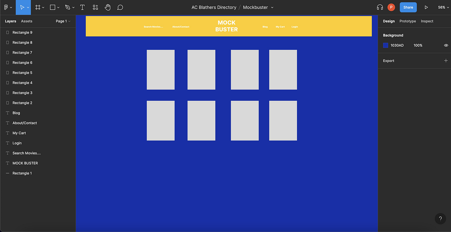This screenshot has width=451, height=232.
Task: Open the zoom percentage dropdown
Action: coord(443,7)
